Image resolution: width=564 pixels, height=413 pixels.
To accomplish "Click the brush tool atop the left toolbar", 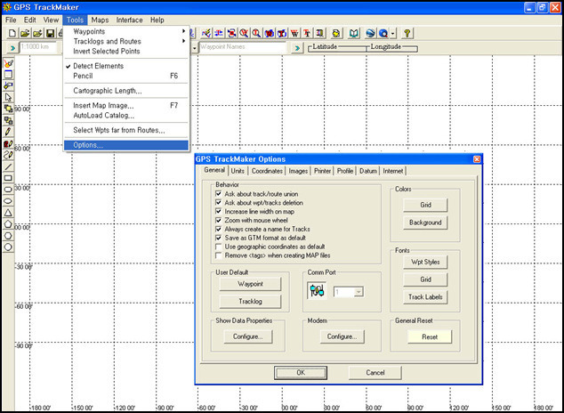I will [x=8, y=63].
